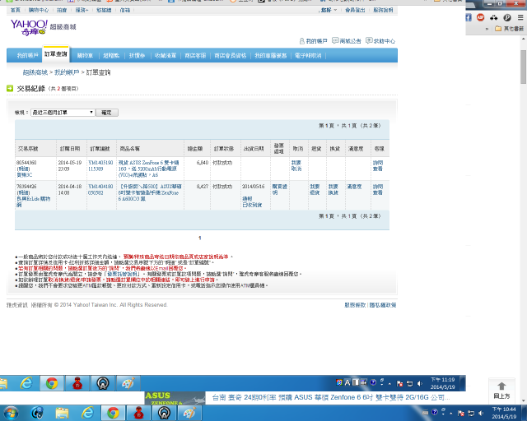Click the volume speaker icon in bottom system tray
The height and width of the screenshot is (421, 527).
pos(481,414)
